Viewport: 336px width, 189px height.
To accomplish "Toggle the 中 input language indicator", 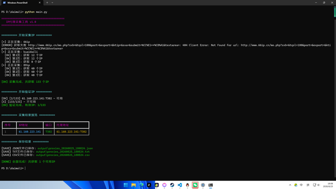I will click(301, 185).
